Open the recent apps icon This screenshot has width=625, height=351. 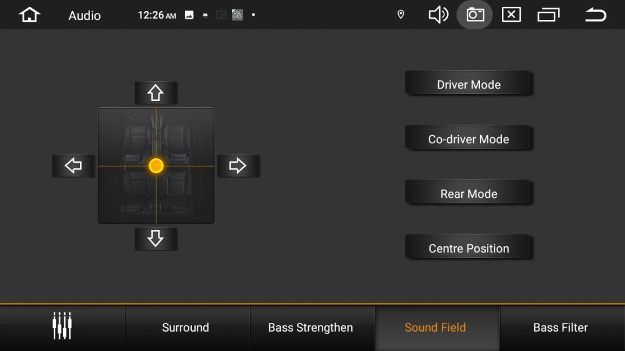548,15
